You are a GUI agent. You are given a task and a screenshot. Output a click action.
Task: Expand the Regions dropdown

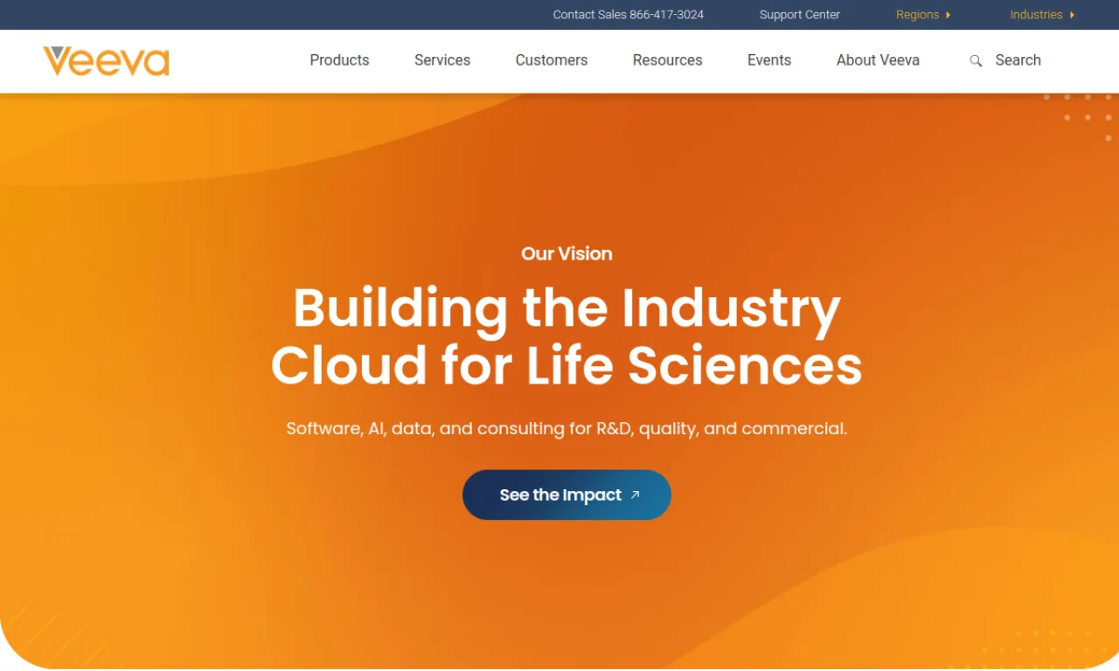[x=923, y=15]
